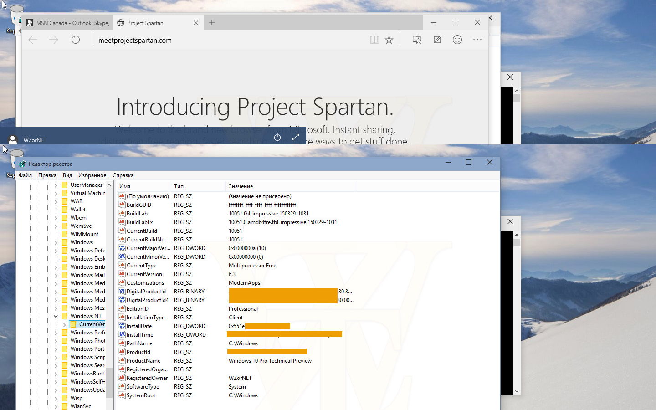Make a web note pen icon

click(437, 40)
